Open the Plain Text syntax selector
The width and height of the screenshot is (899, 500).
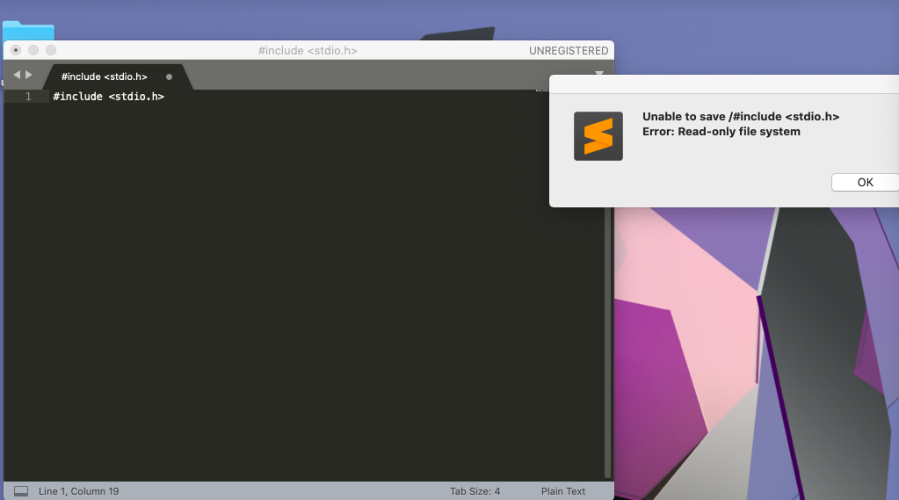(x=562, y=491)
